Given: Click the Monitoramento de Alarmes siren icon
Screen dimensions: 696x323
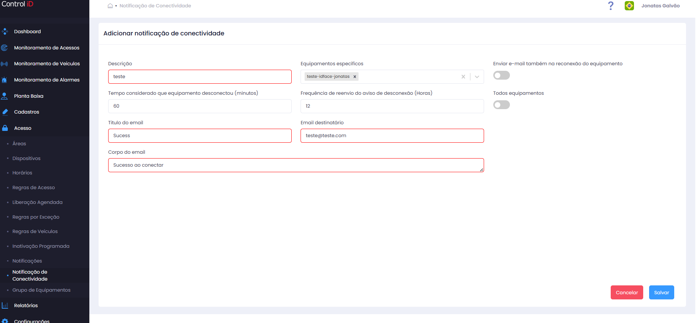Looking at the screenshot, I should tap(4, 80).
